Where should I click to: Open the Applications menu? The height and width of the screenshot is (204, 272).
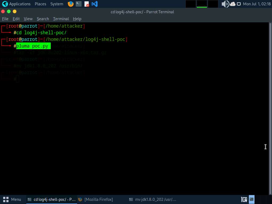tap(20, 4)
